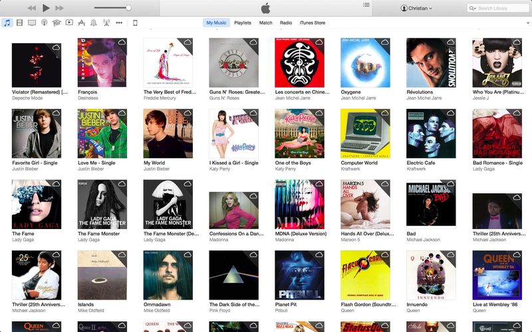Image resolution: width=532 pixels, height=332 pixels.
Task: Open the iTunes U graduation cap icon
Action: click(x=57, y=23)
